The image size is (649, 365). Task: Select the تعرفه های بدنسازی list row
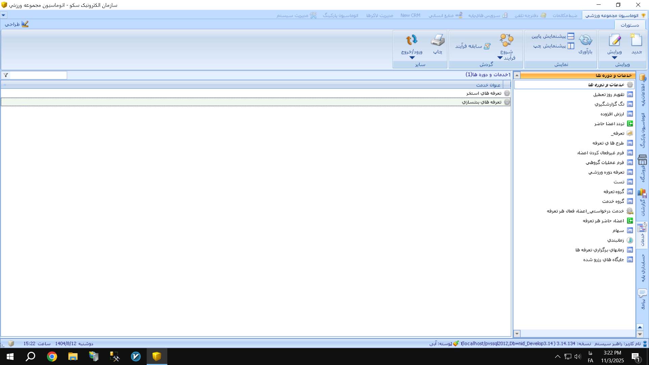[x=256, y=102]
